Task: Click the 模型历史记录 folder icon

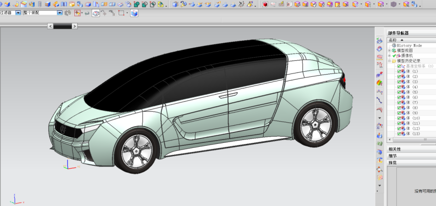Action: tap(394, 61)
